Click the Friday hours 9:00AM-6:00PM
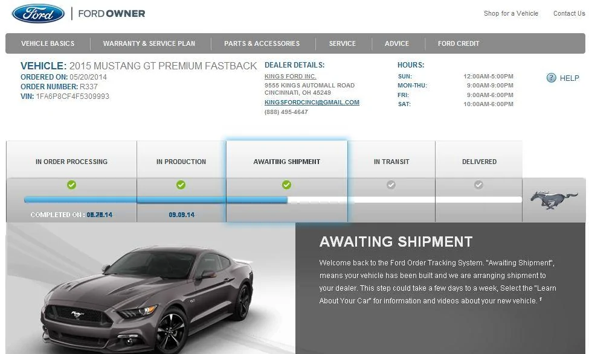Viewport: 589px width, 354px height. tap(490, 95)
